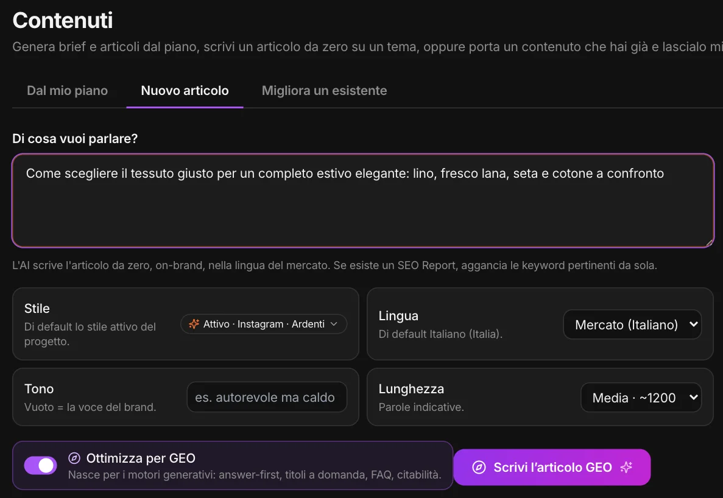Click the "Vuoto = la voce del brand." hint
Image resolution: width=723 pixels, height=498 pixels.
[x=90, y=407]
